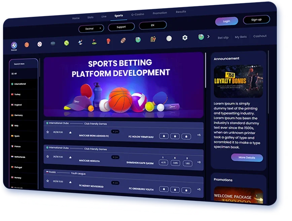The width and height of the screenshot is (292, 221).
Task: Select the ice hockey puck icon
Action: point(53,44)
